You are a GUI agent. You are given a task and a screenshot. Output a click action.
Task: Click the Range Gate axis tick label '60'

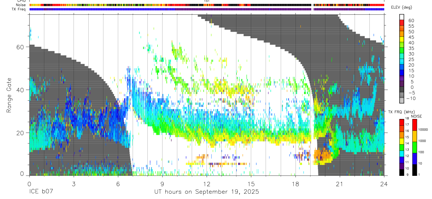coord(20,47)
